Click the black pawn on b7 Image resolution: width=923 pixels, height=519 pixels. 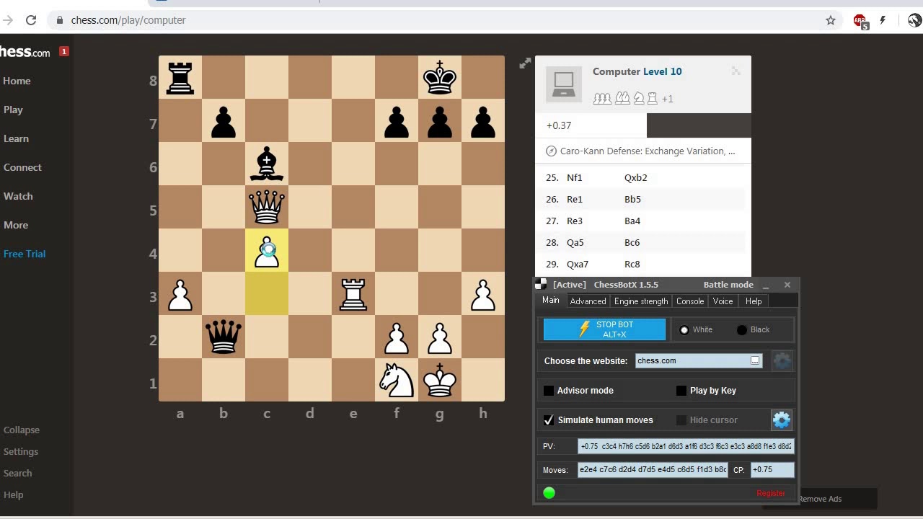[224, 122]
